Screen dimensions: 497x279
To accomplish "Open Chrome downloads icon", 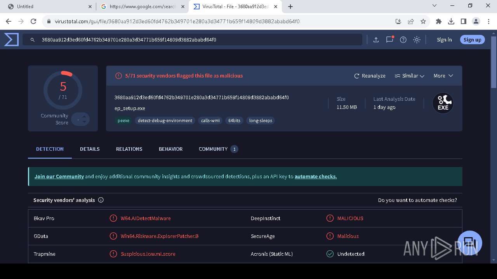I will [451, 21].
